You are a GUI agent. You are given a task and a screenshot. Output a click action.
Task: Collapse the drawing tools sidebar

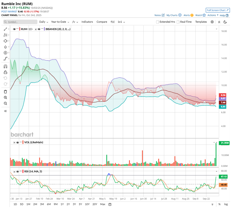[x=5, y=111]
